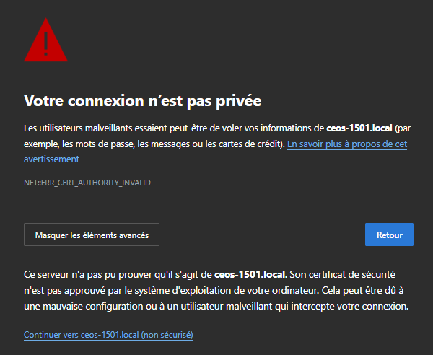Continue to ceos-1501.local via the unsafe link

point(108,335)
